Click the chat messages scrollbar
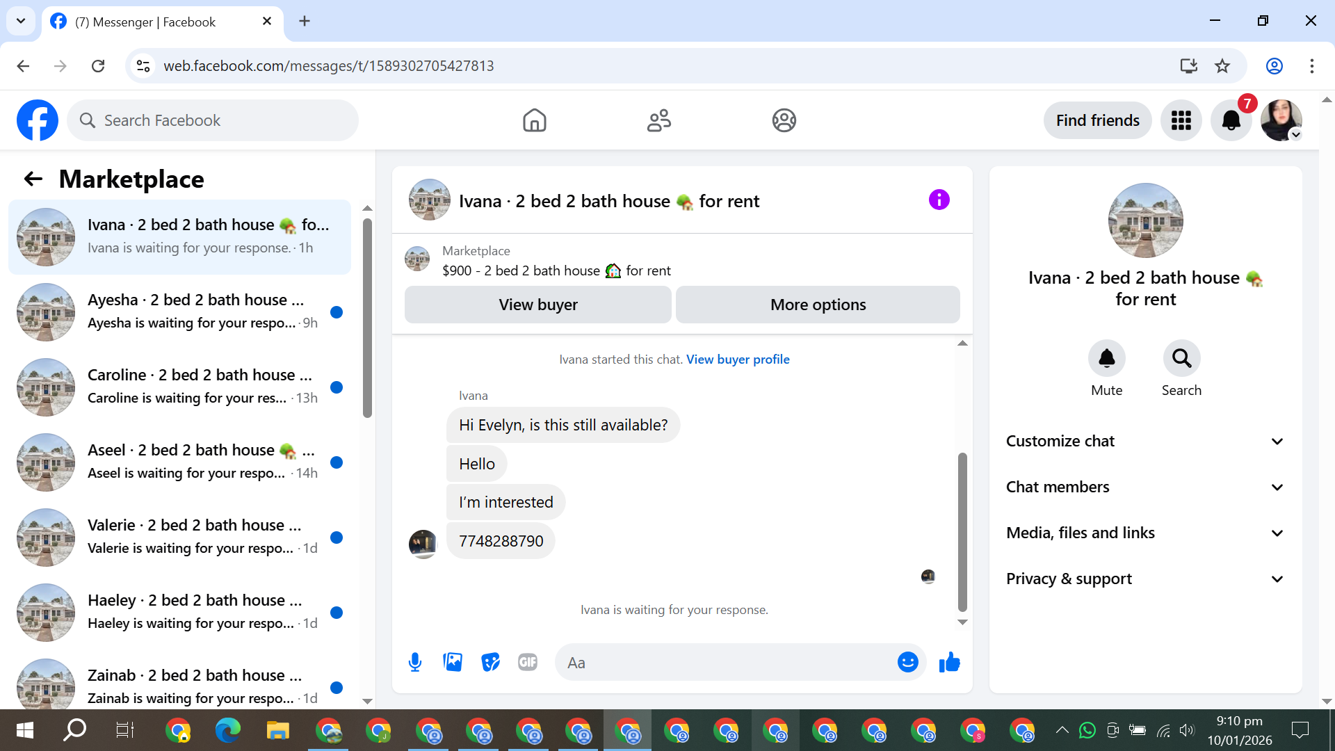Viewport: 1335px width, 751px height. (x=962, y=531)
